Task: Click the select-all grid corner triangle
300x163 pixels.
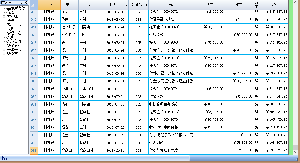Action: pyautogui.click(x=33, y=5)
